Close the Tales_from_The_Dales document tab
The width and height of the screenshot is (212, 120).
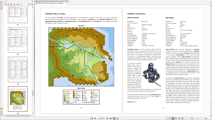click(67, 3)
